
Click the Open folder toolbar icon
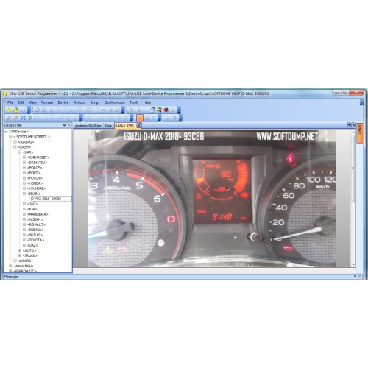click(x=16, y=110)
